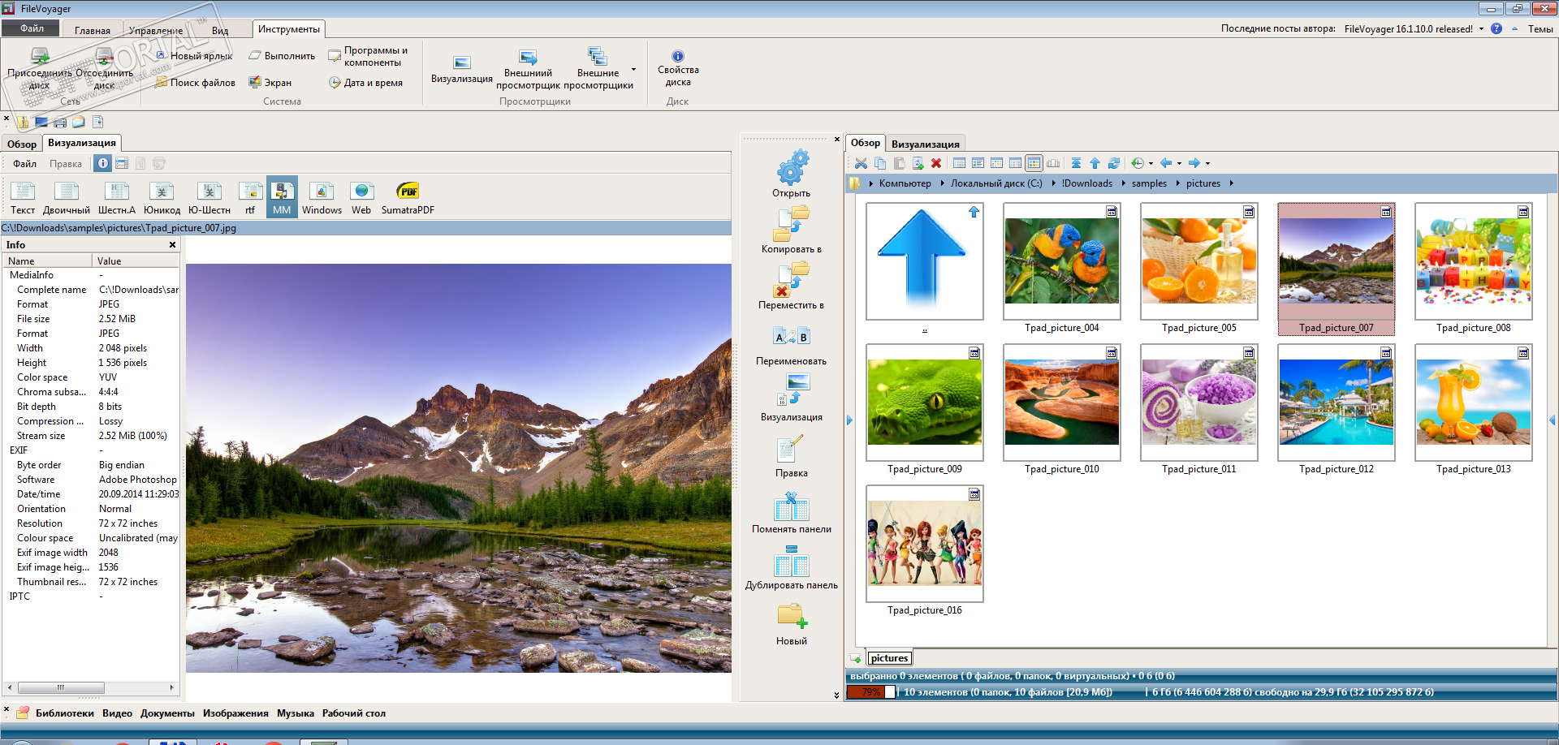Click the Открыть gear icon
This screenshot has width=1559, height=745.
(792, 174)
